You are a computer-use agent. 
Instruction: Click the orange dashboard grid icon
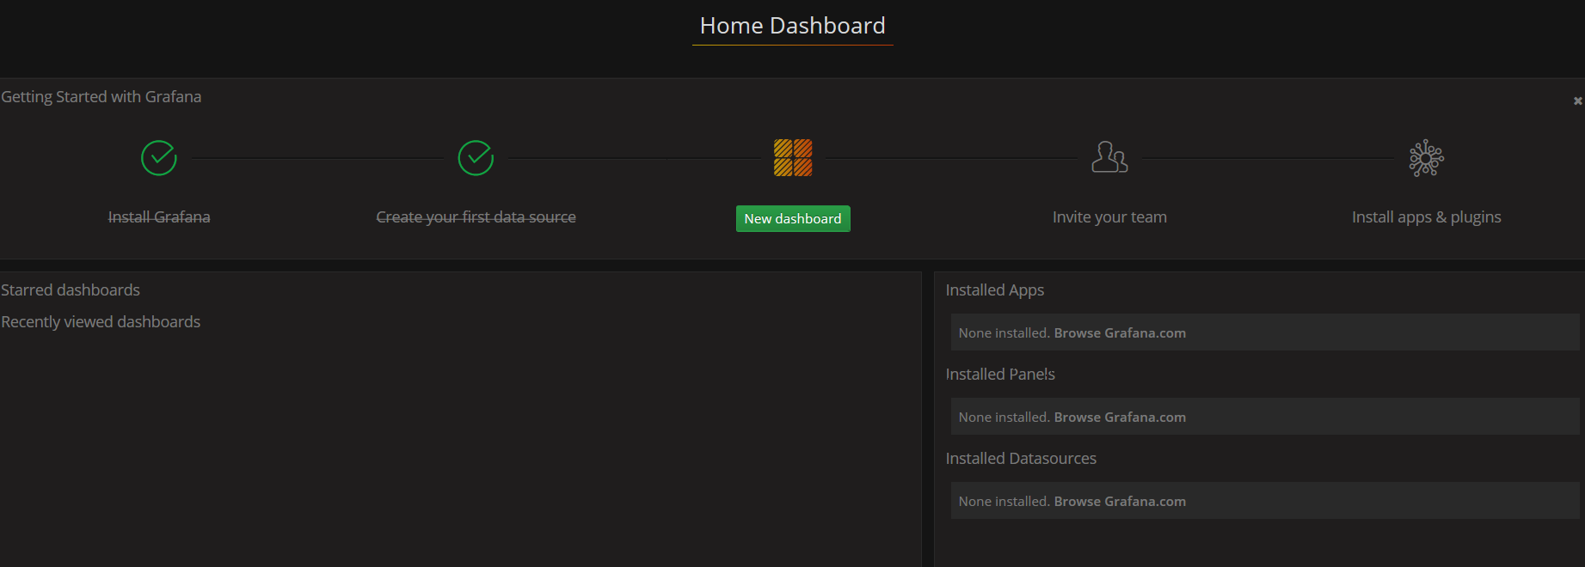[x=793, y=158]
